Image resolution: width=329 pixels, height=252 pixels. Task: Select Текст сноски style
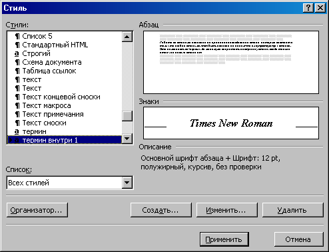pyautogui.click(x=65, y=123)
